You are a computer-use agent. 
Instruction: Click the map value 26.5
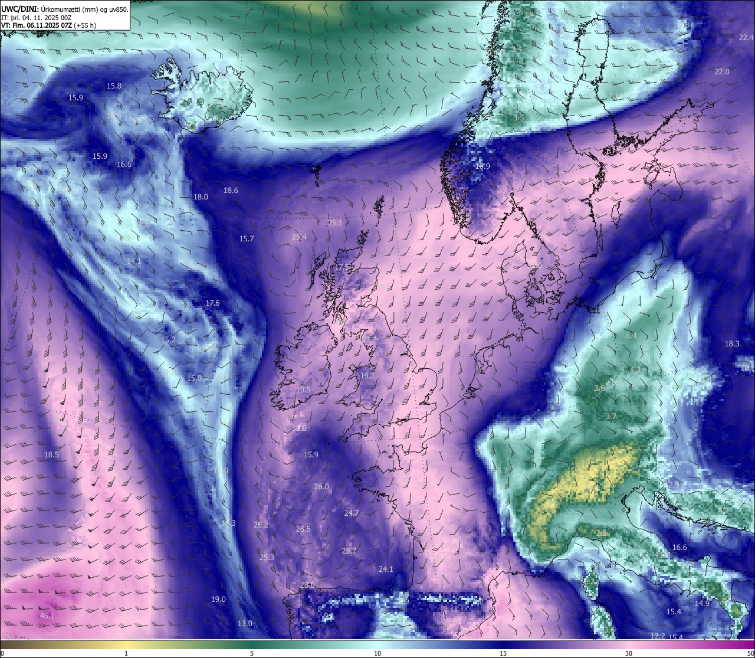click(x=303, y=529)
